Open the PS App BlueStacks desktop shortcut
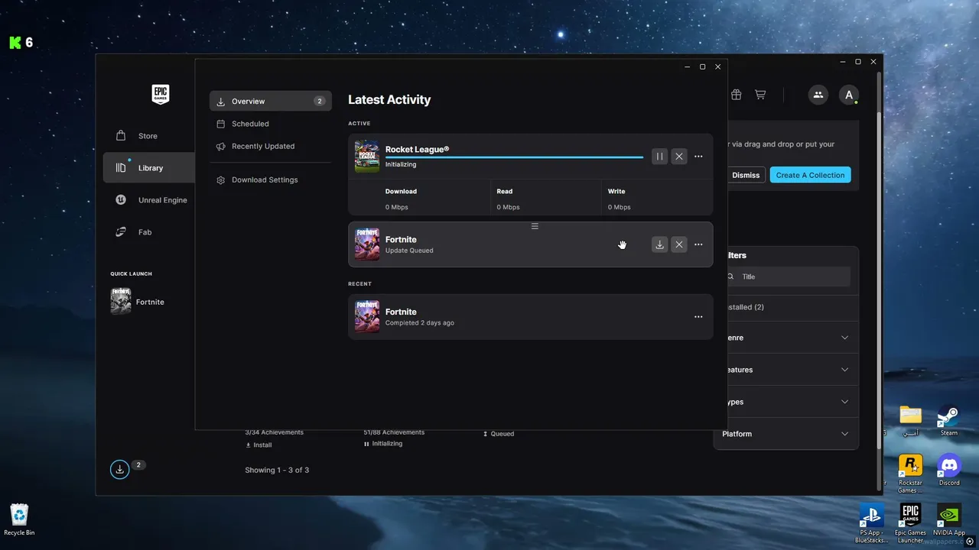 click(x=872, y=523)
